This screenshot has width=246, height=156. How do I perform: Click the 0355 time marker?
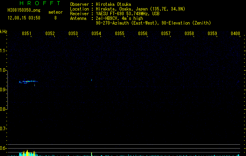[120, 34]
